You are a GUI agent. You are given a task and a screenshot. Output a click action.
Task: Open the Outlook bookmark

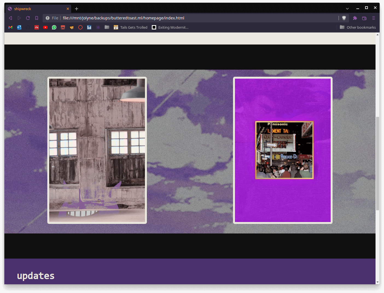pyautogui.click(x=19, y=27)
